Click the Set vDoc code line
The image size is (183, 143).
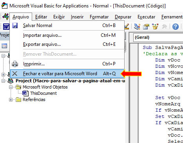(168, 98)
